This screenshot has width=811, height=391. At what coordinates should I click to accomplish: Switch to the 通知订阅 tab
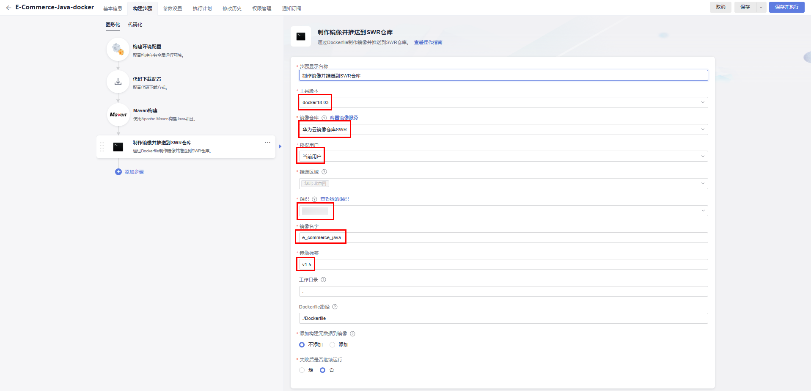(x=291, y=8)
